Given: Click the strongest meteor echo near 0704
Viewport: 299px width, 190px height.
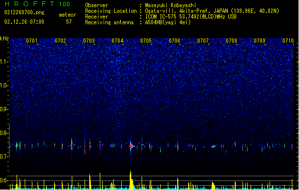Looking at the screenshot, I should point(131,146).
